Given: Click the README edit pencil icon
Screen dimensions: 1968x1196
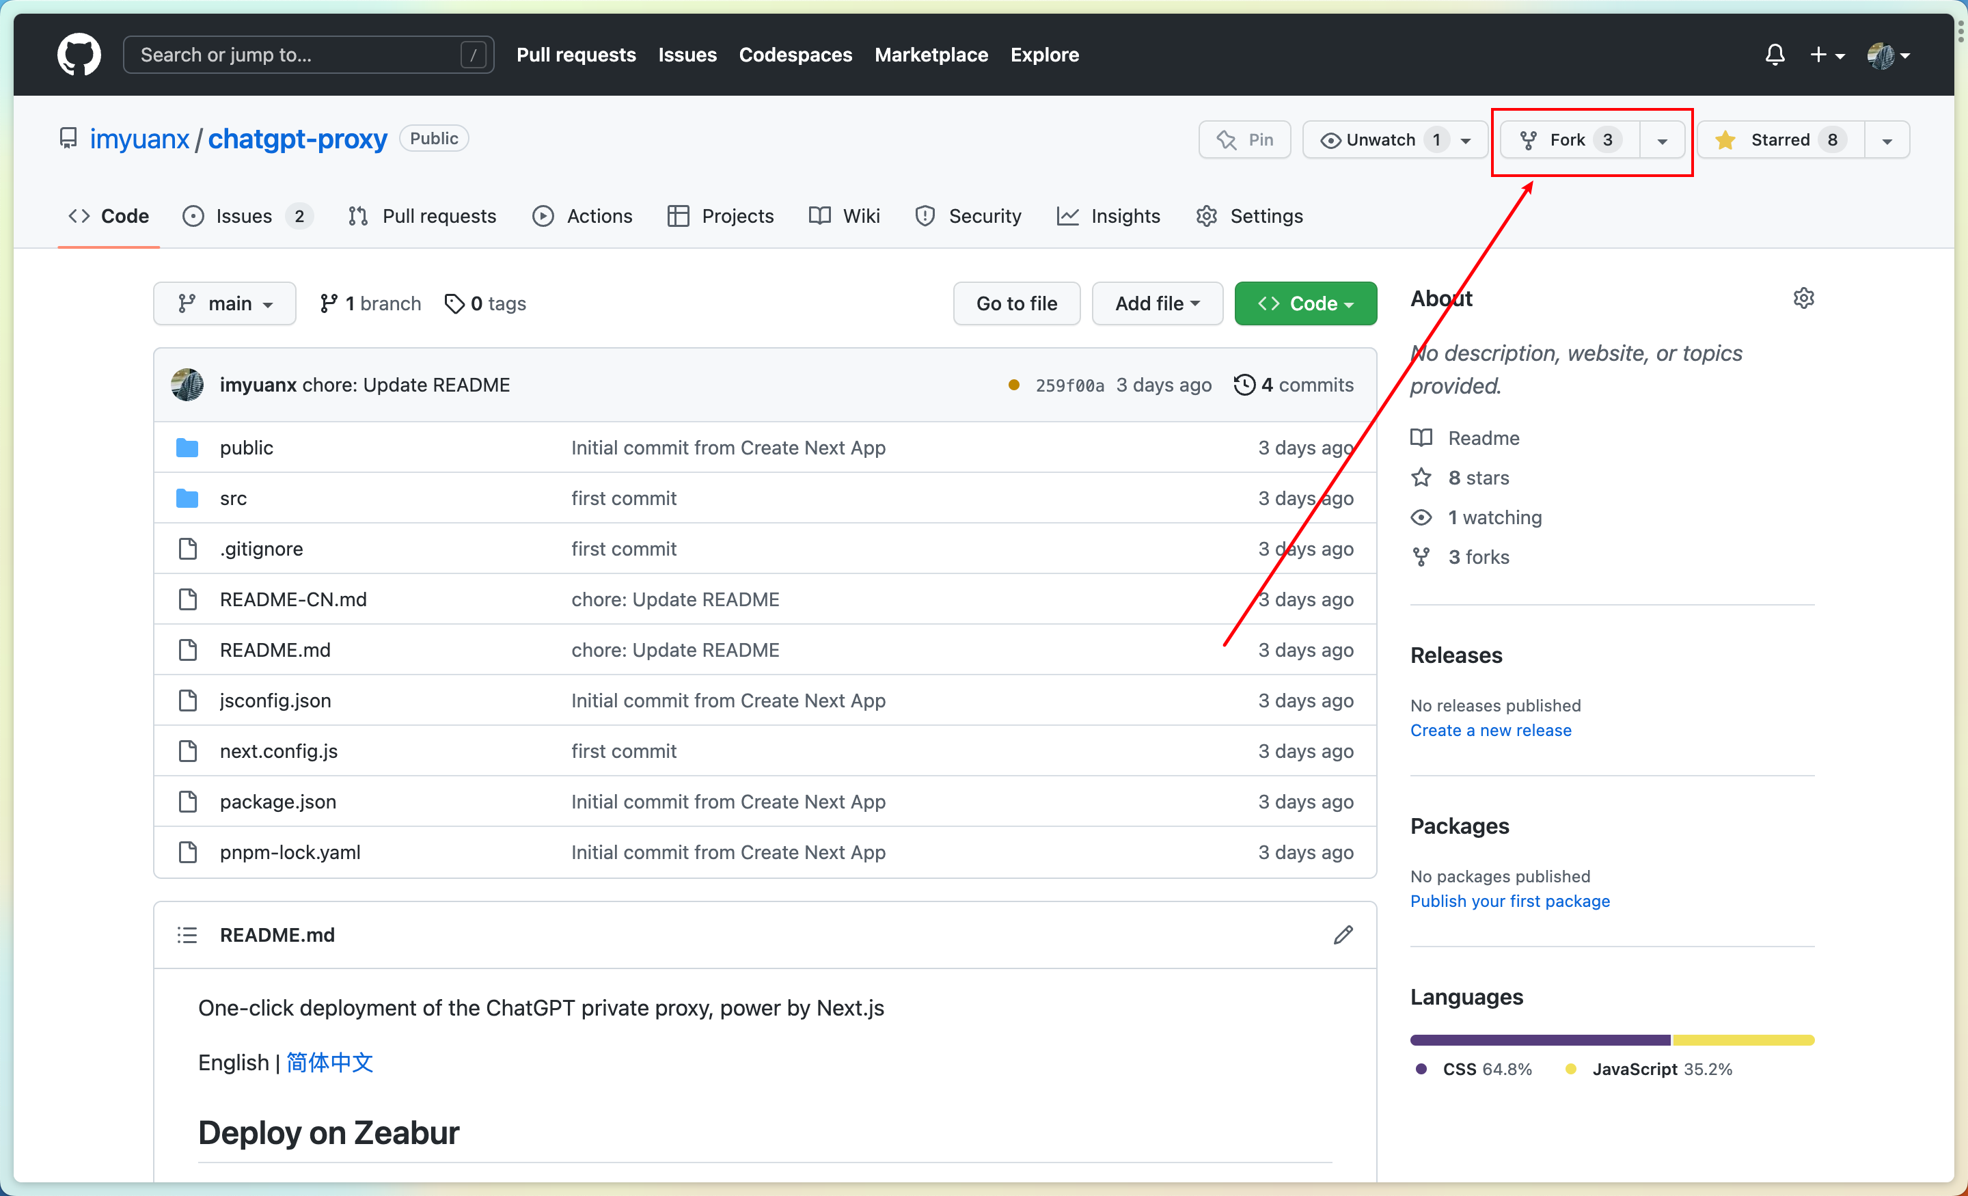Looking at the screenshot, I should point(1343,935).
